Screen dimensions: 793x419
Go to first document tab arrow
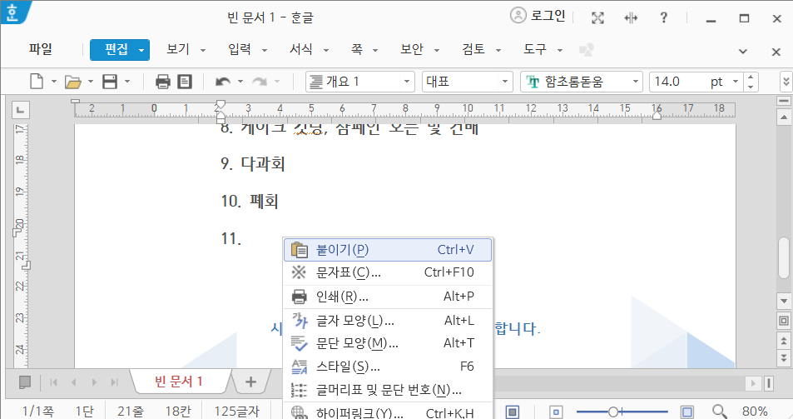[x=53, y=382]
